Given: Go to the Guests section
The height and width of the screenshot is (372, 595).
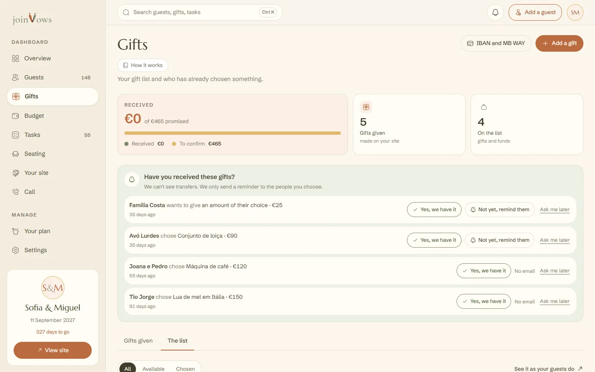Looking at the screenshot, I should [x=52, y=77].
